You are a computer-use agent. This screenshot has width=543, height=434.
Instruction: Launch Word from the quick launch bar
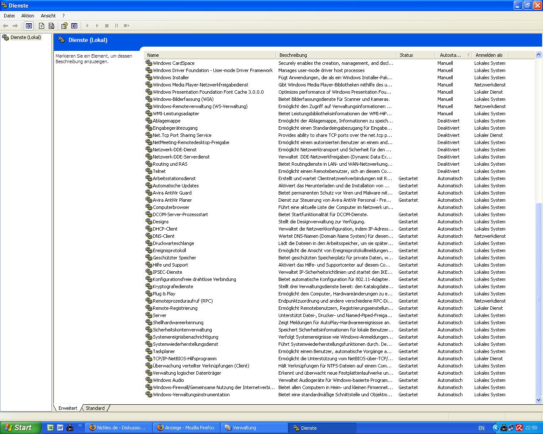click(60, 428)
